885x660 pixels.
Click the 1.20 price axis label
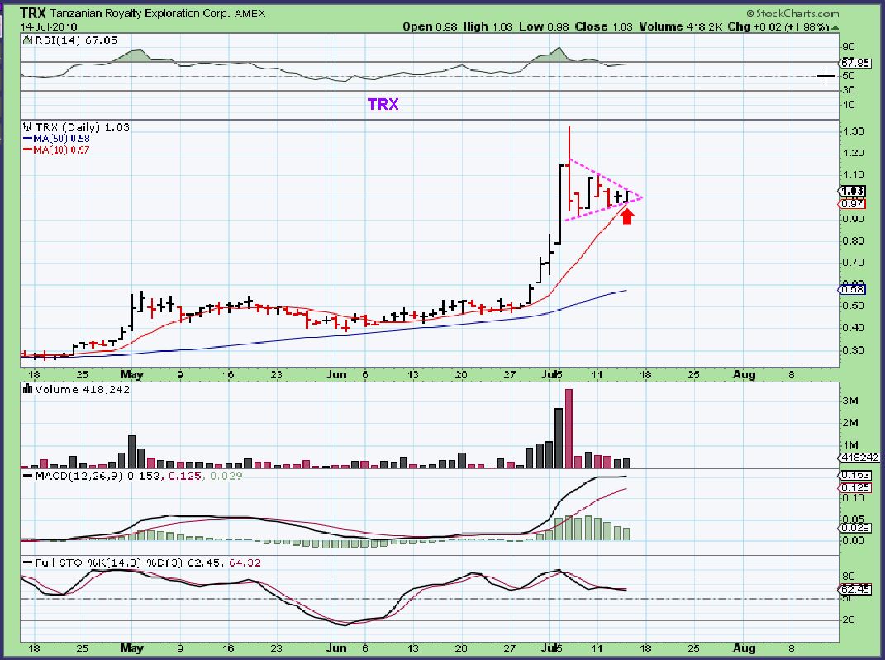854,153
